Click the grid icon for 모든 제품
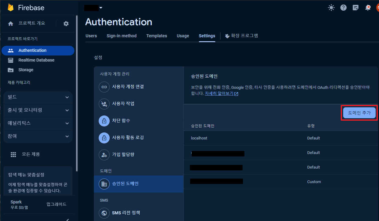Image resolution: width=379 pixels, height=221 pixels. 13,154
